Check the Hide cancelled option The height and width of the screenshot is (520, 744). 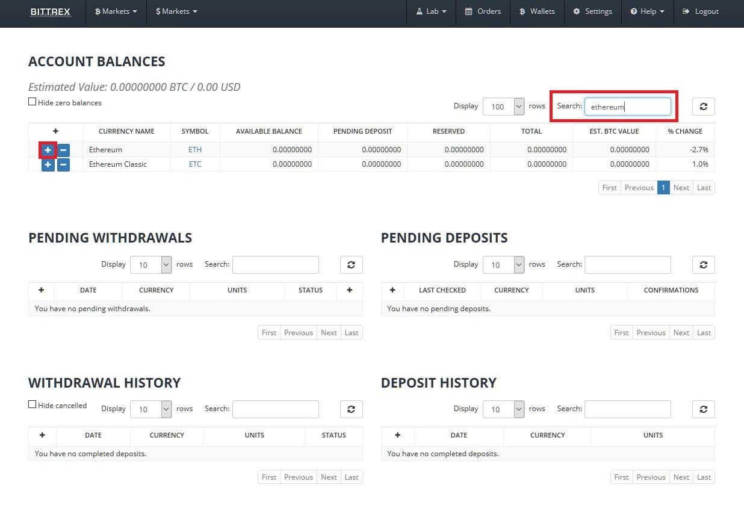[32, 404]
